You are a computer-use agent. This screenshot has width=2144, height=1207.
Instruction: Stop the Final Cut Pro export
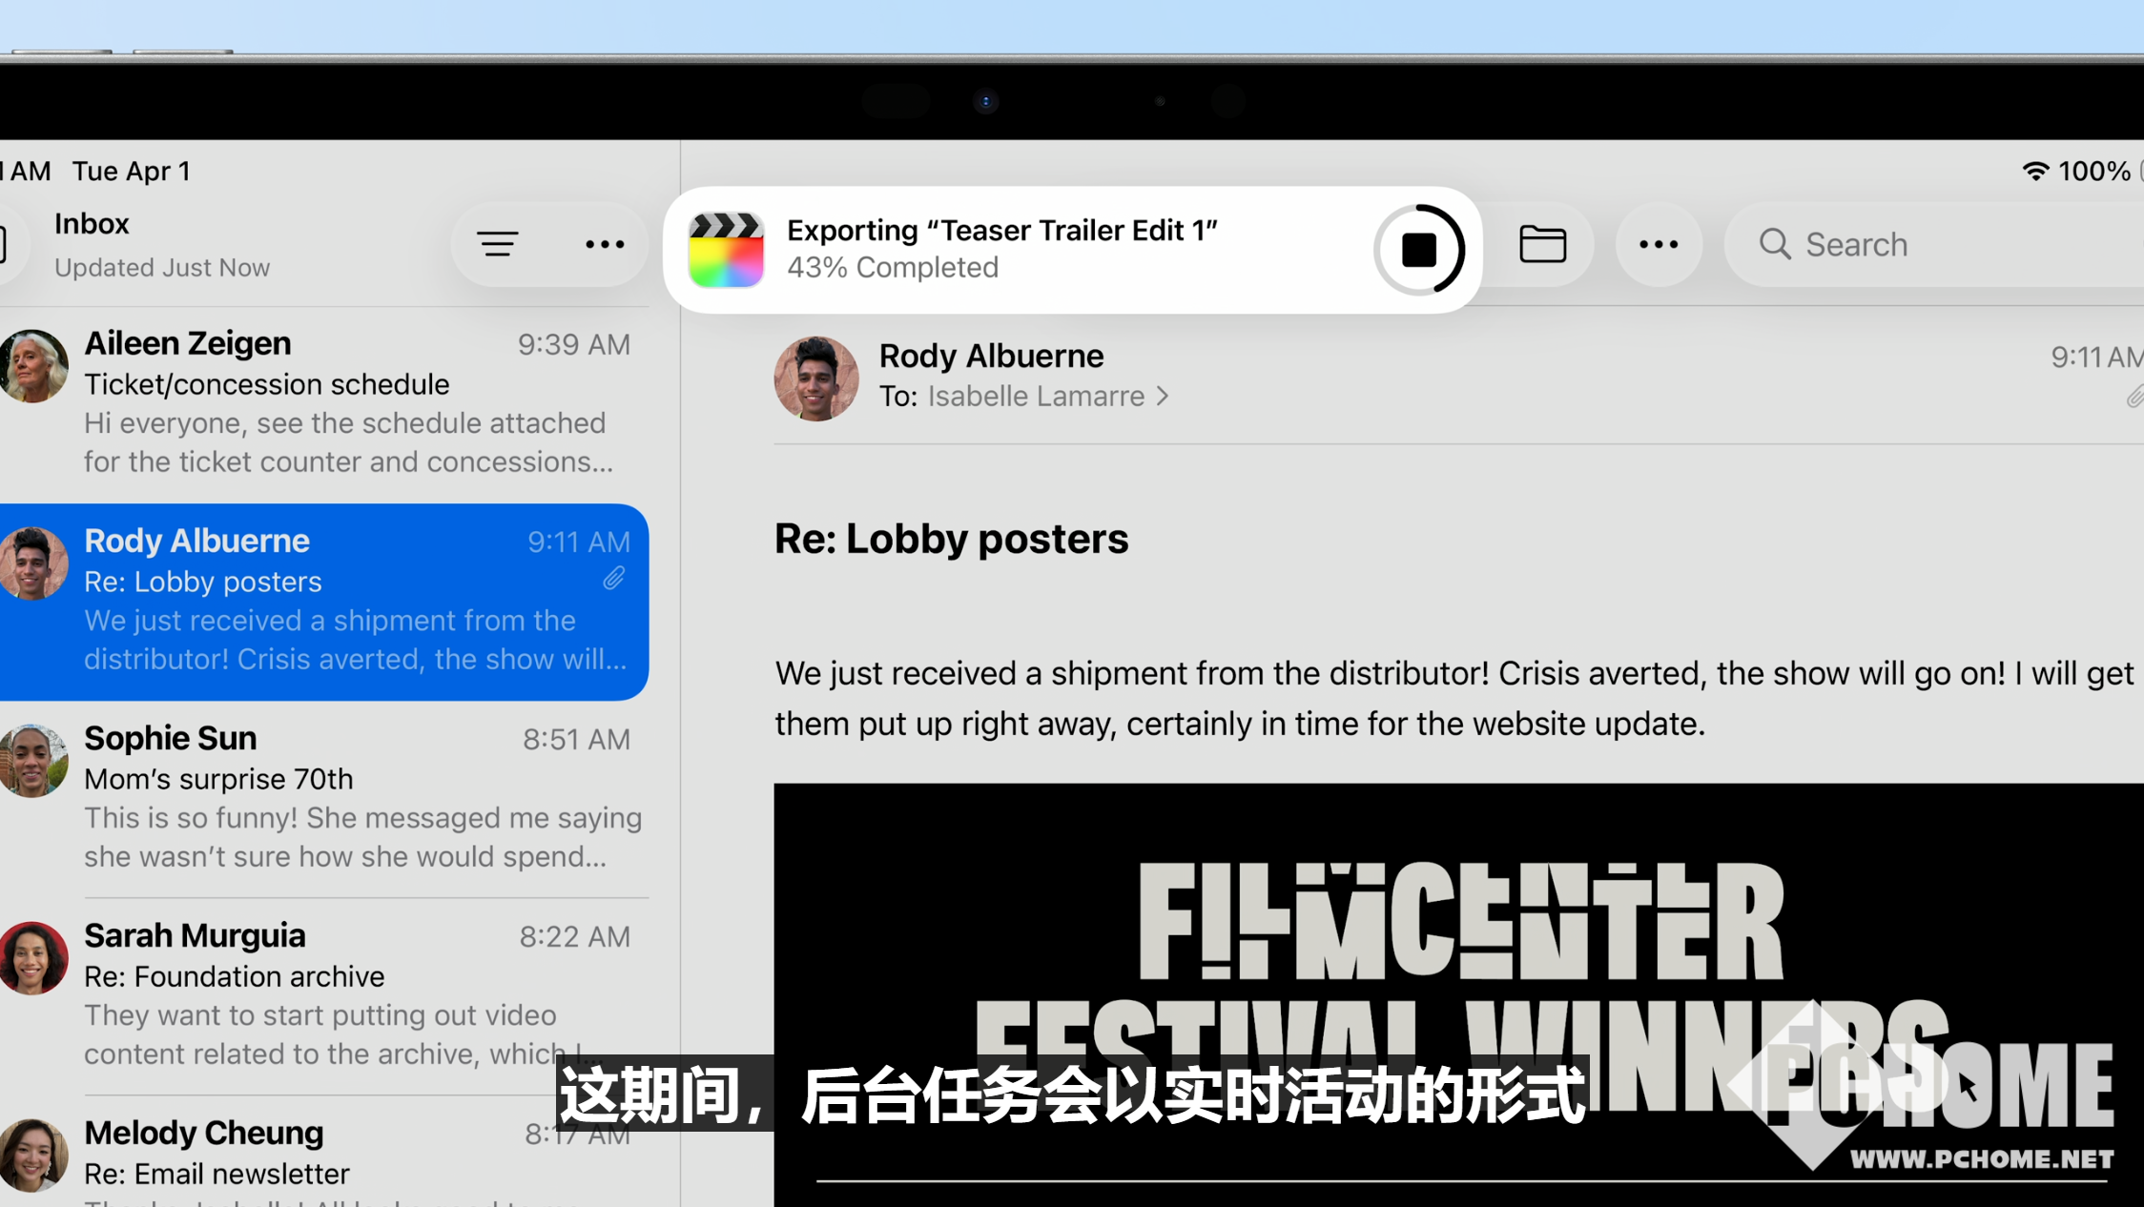coord(1418,250)
